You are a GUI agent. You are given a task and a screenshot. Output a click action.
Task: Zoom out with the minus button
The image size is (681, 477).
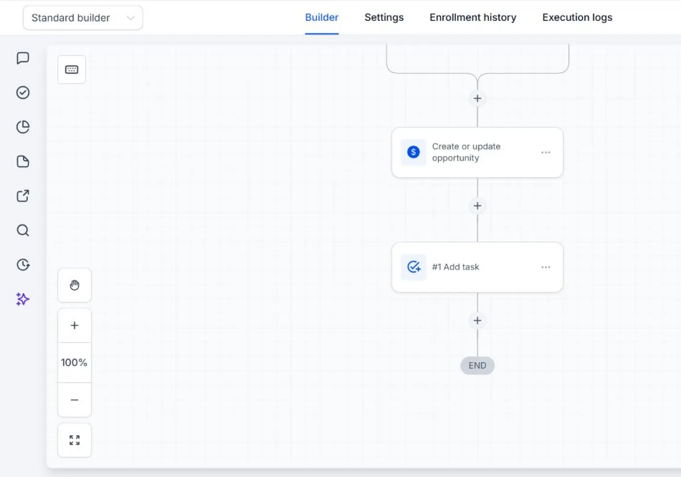[x=74, y=400]
